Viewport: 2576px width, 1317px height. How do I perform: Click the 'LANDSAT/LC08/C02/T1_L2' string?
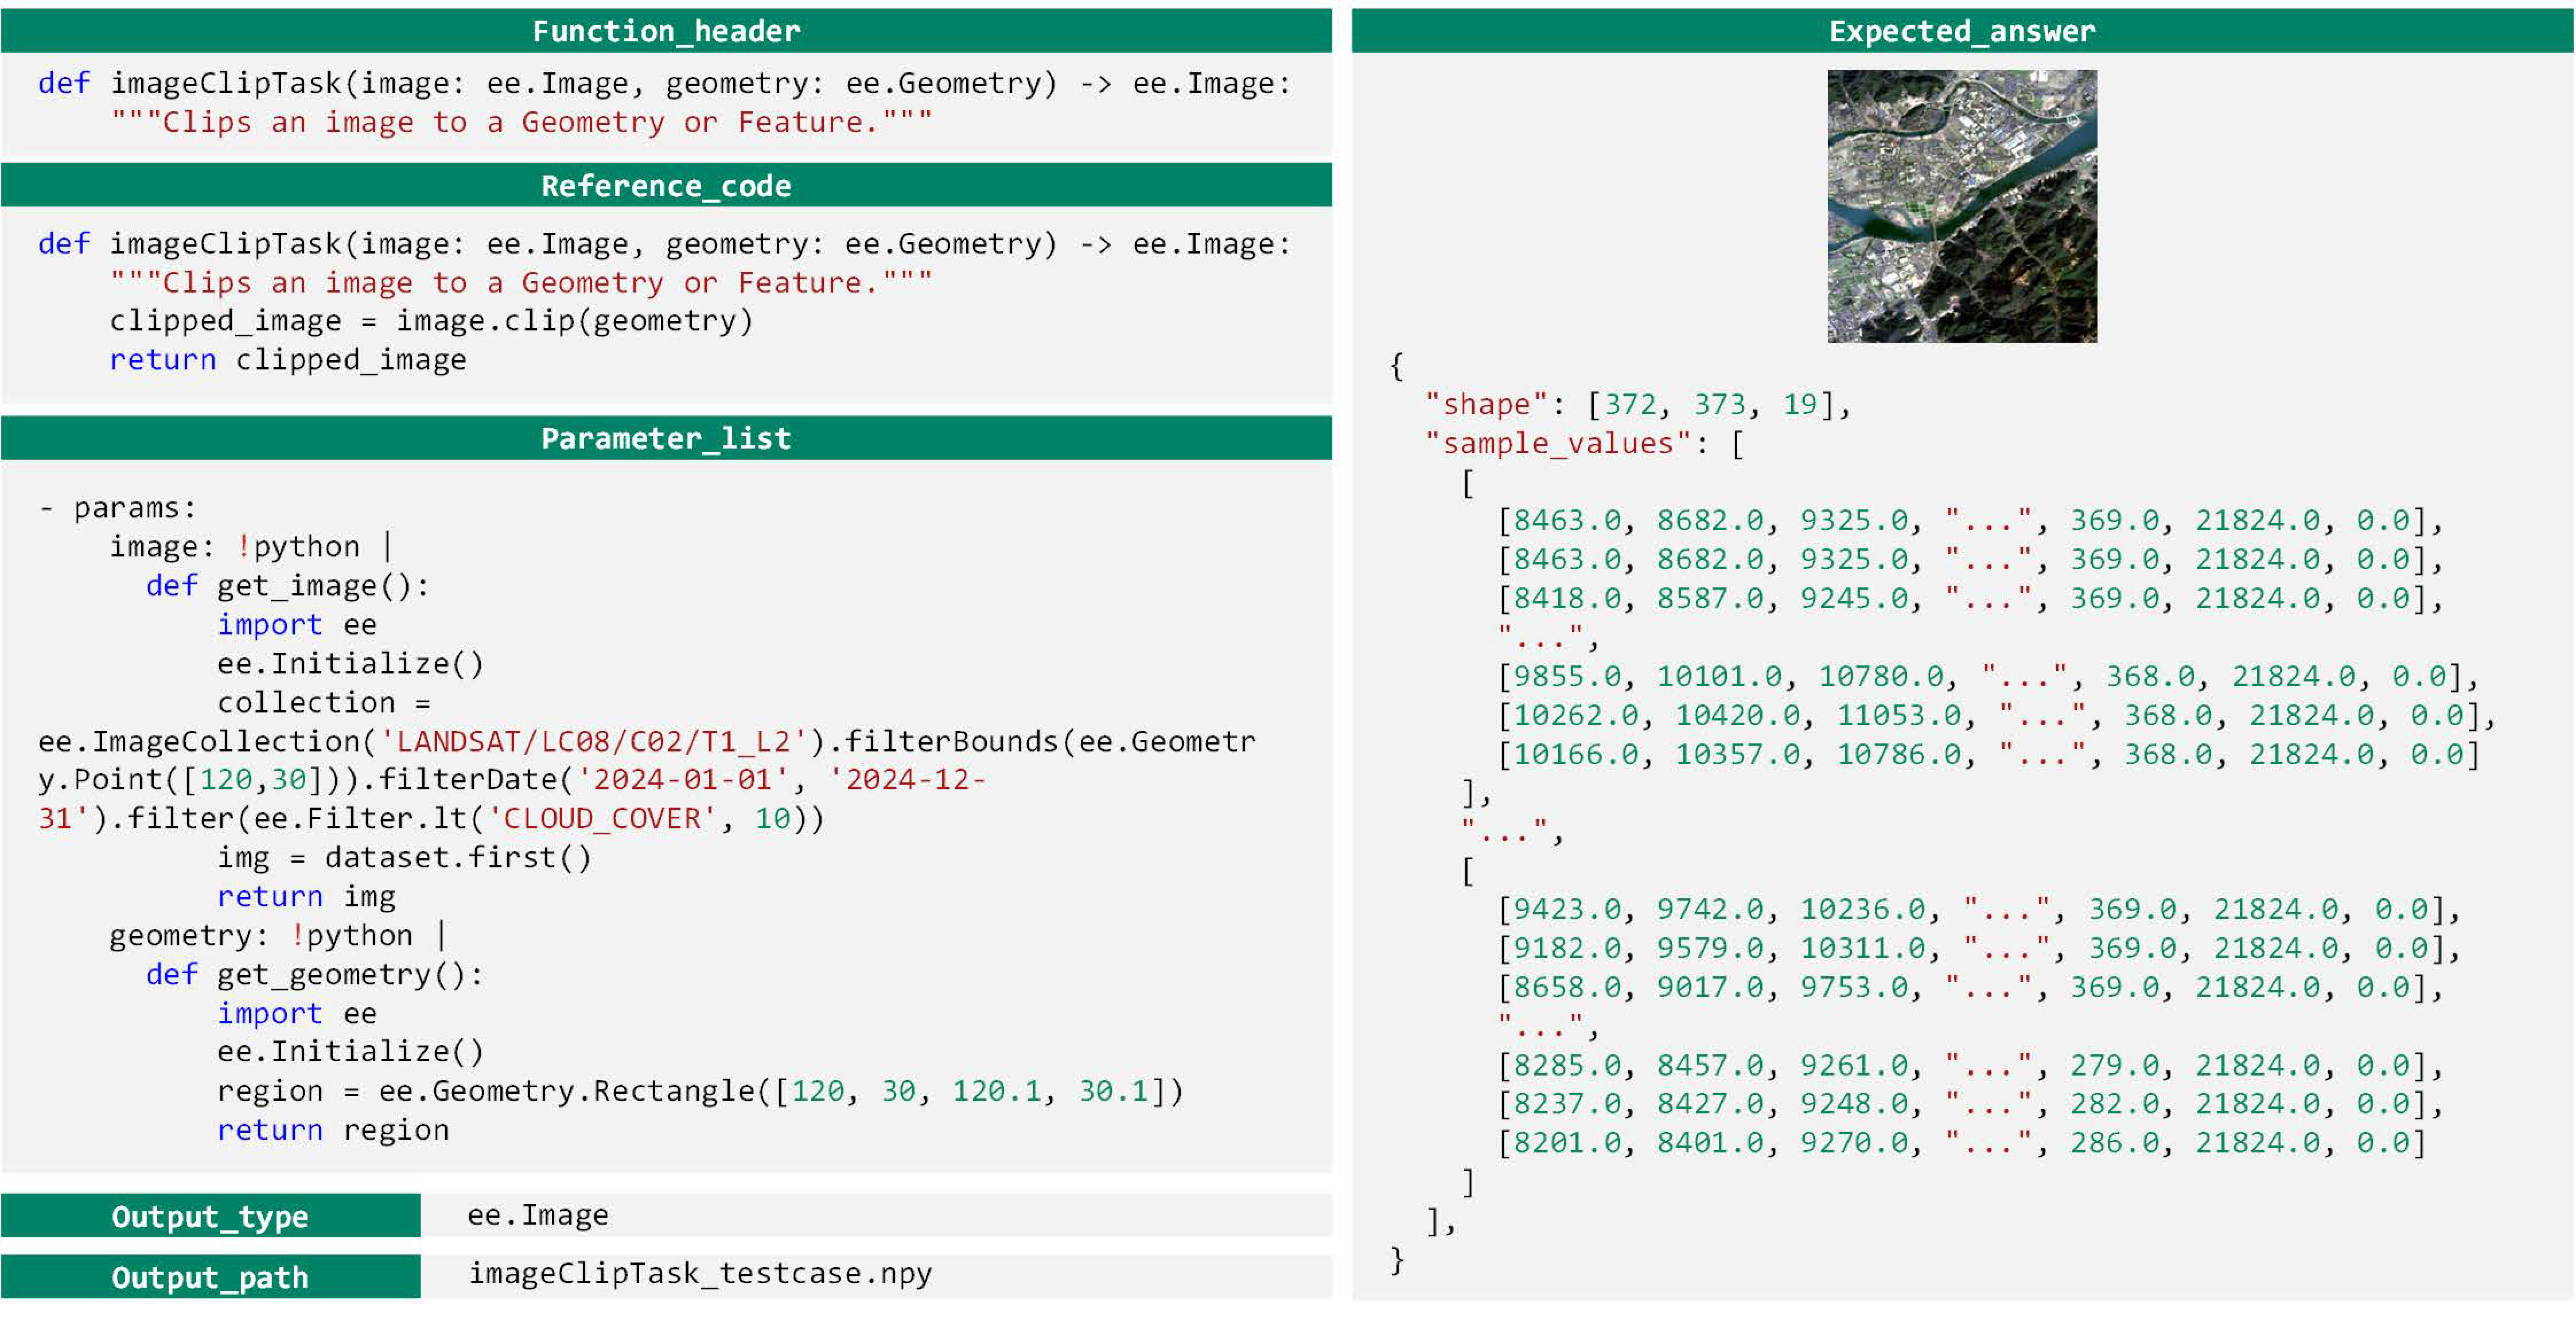click(x=595, y=742)
